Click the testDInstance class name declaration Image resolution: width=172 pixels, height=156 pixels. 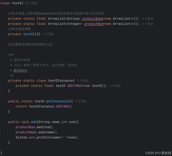coord(60,81)
